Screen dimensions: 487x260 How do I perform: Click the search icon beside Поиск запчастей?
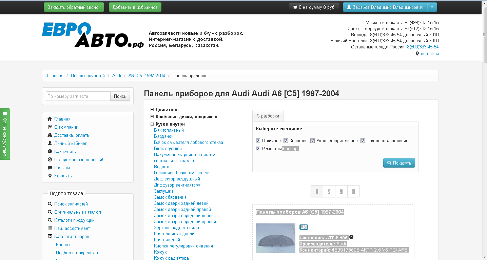pos(50,204)
